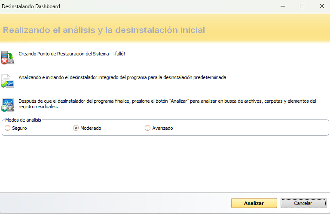Cancel the uninstall with Cancelar
Image resolution: width=330 pixels, height=214 pixels.
pos(303,203)
